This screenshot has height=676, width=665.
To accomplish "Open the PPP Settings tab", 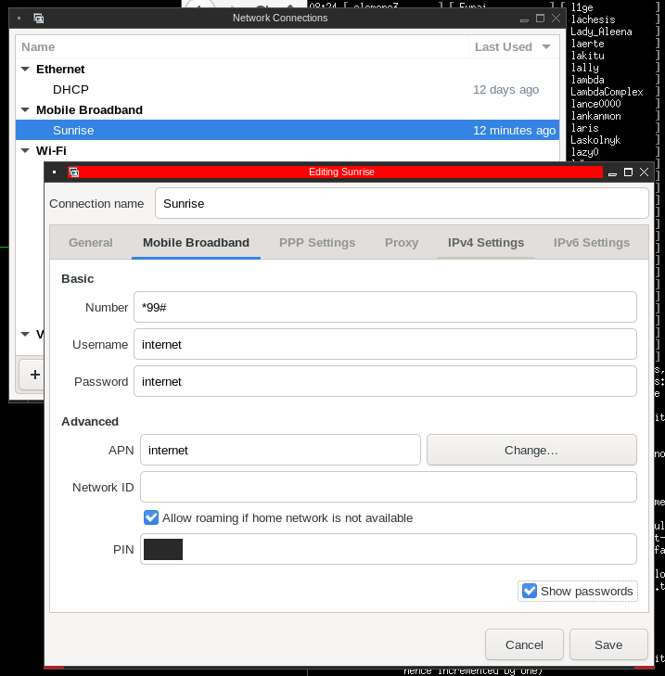I will 317,243.
